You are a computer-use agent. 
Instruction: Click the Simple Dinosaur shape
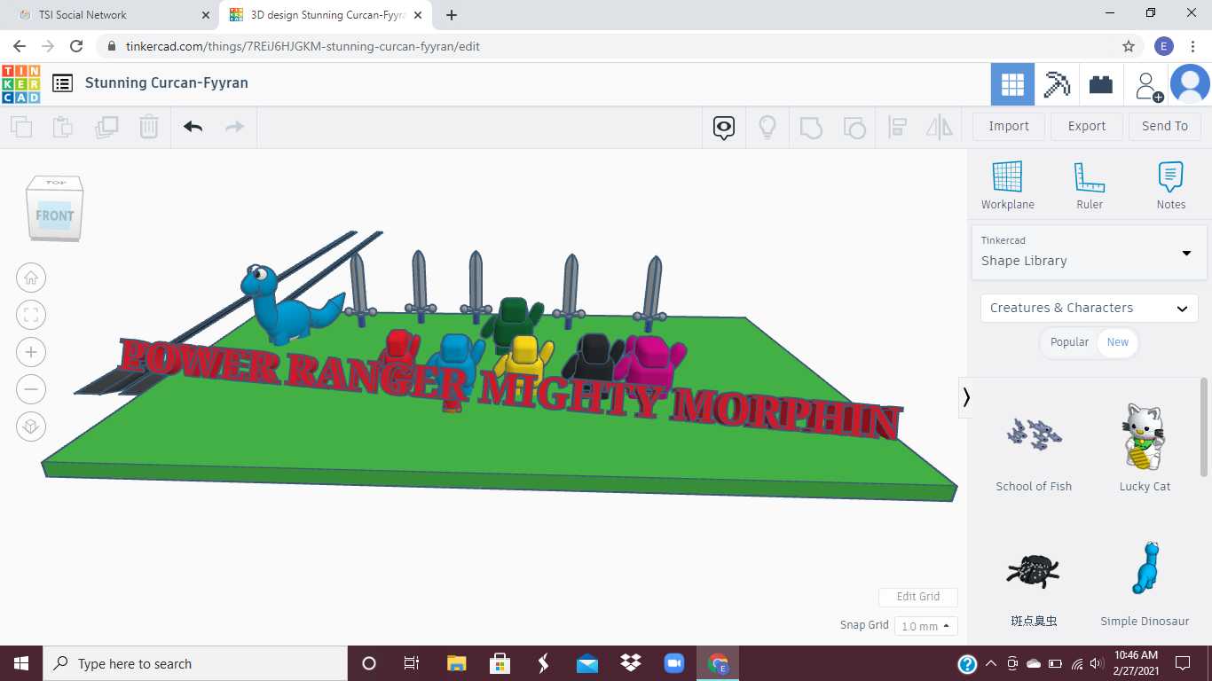(x=1145, y=581)
